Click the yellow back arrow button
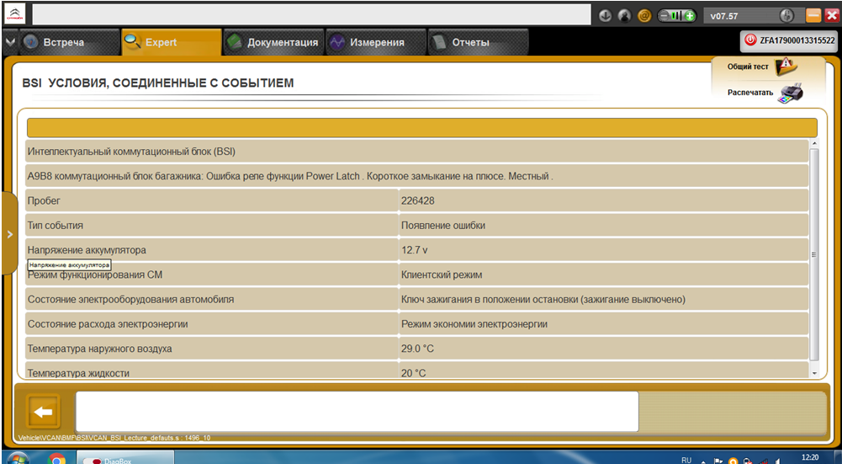The image size is (842, 464). (43, 412)
